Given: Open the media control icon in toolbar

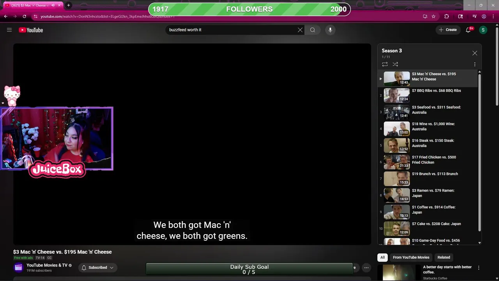Looking at the screenshot, I should tap(474, 16).
